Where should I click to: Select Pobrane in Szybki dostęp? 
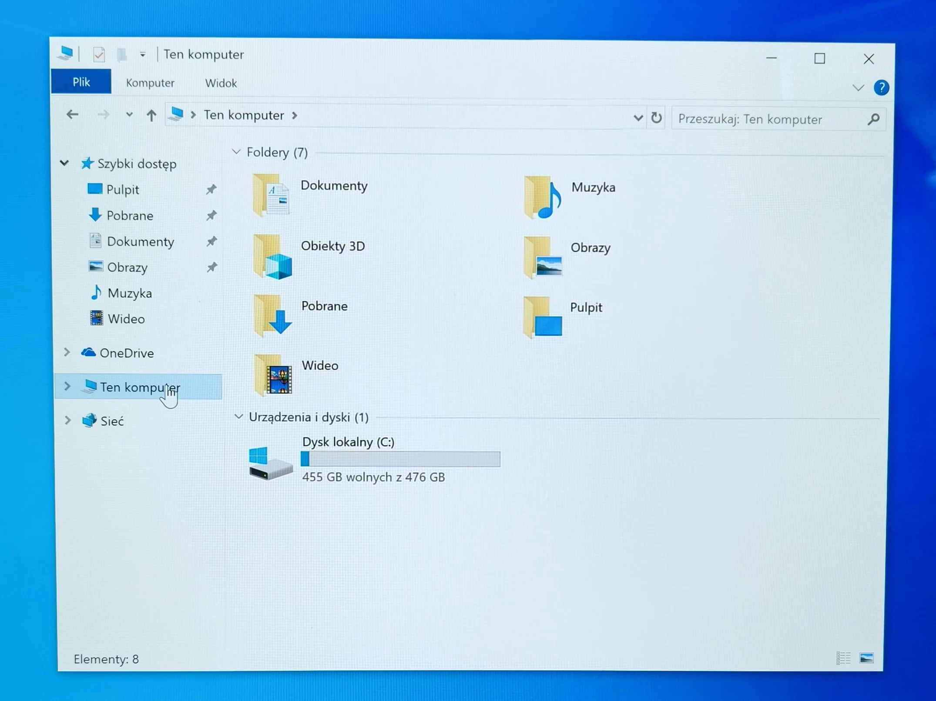(x=130, y=216)
